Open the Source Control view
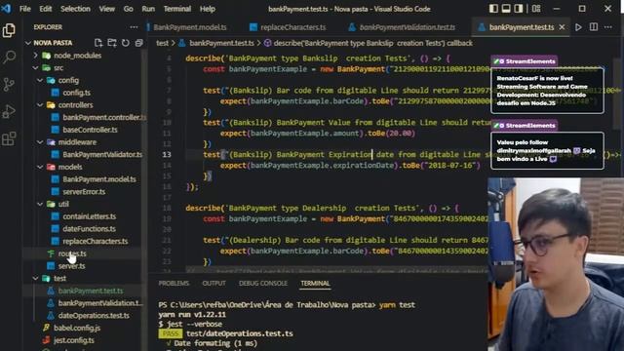624x351 pixels. (9, 85)
